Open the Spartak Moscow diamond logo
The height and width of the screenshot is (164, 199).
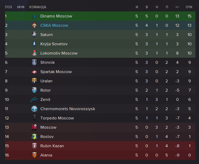point(34,72)
